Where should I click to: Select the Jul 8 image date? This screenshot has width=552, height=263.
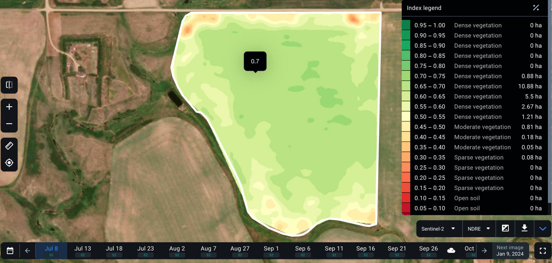click(51, 251)
